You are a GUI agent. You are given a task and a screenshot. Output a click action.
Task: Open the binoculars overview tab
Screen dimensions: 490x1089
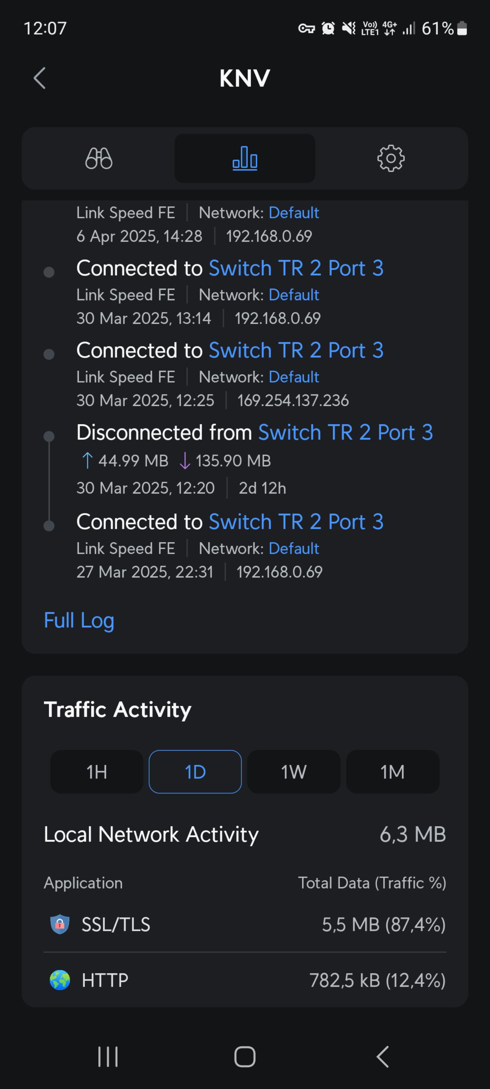98,159
